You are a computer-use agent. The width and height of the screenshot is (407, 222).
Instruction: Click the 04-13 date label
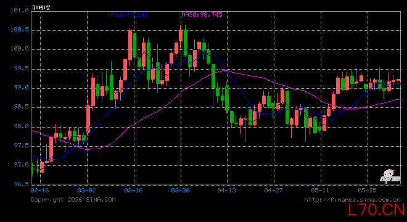[x=226, y=191]
